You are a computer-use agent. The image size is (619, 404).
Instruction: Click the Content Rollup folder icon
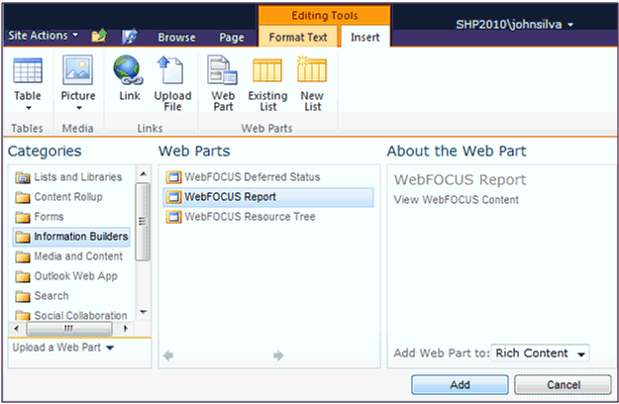(x=23, y=197)
